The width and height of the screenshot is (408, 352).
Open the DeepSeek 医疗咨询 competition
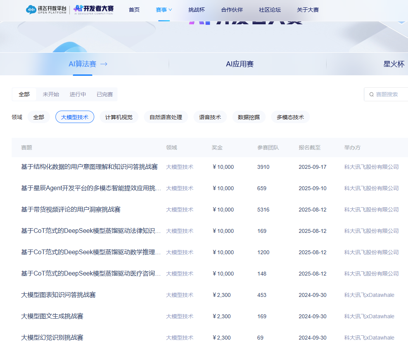(x=91, y=273)
